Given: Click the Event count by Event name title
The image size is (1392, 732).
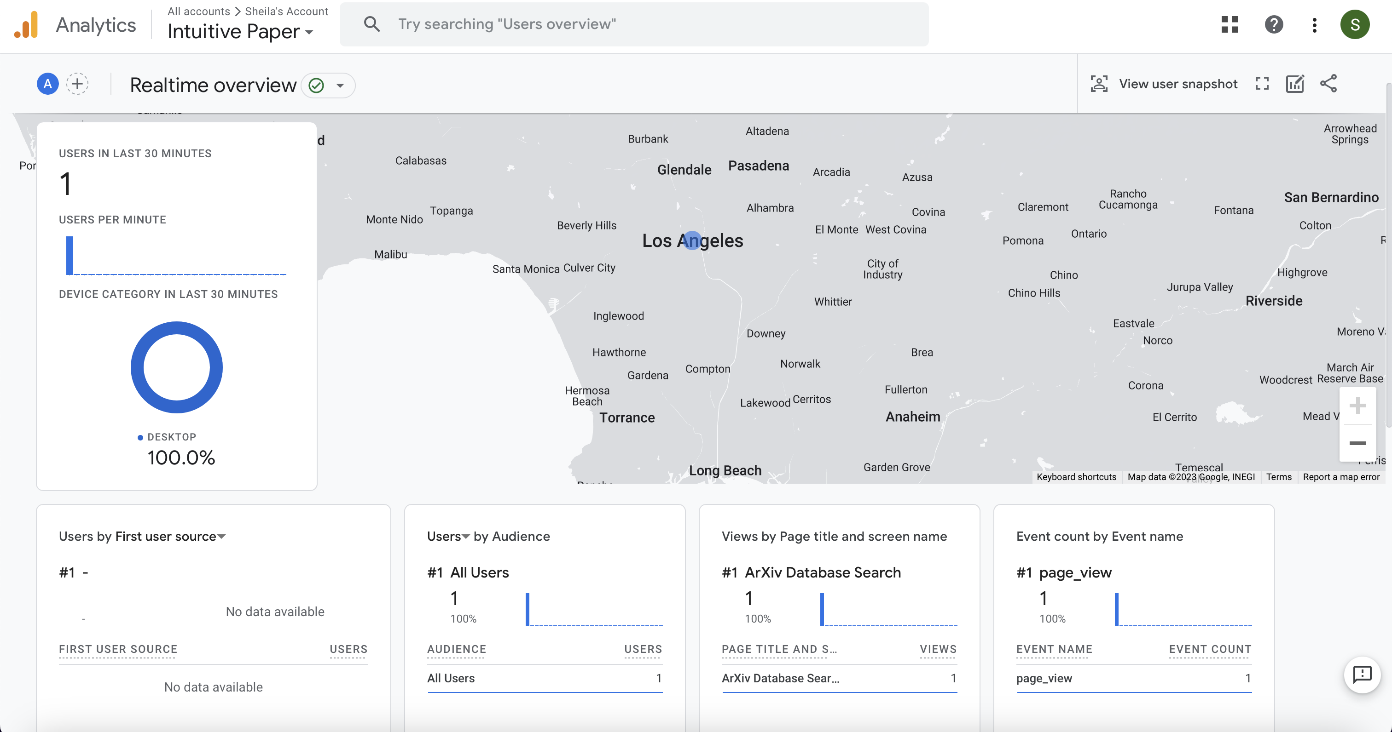Looking at the screenshot, I should pyautogui.click(x=1100, y=536).
